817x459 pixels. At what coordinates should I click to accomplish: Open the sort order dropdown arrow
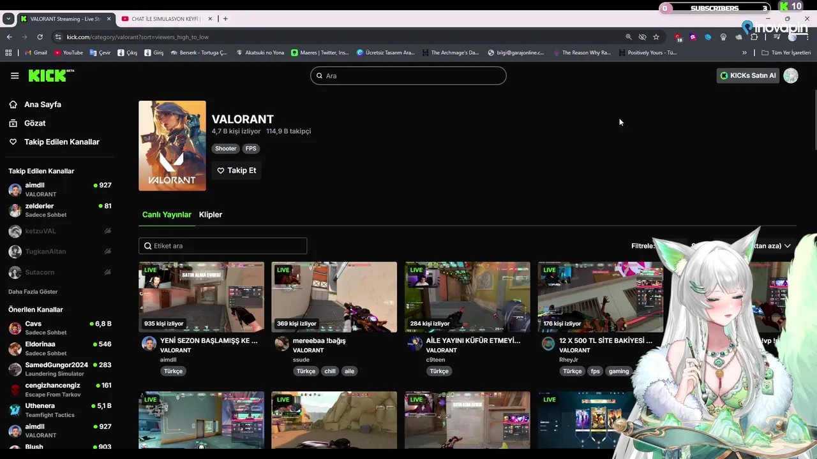click(x=788, y=245)
